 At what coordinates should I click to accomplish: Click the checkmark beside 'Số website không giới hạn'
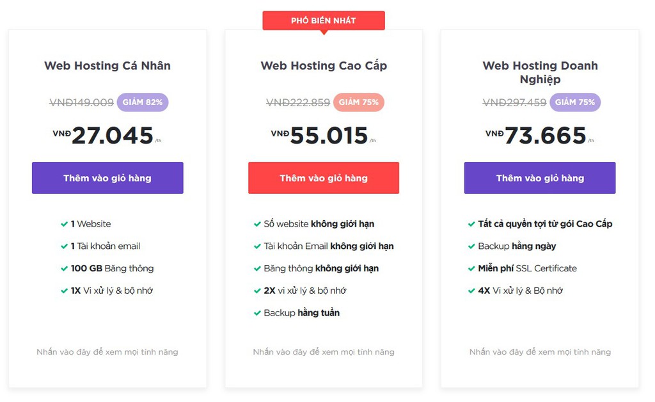pos(257,224)
